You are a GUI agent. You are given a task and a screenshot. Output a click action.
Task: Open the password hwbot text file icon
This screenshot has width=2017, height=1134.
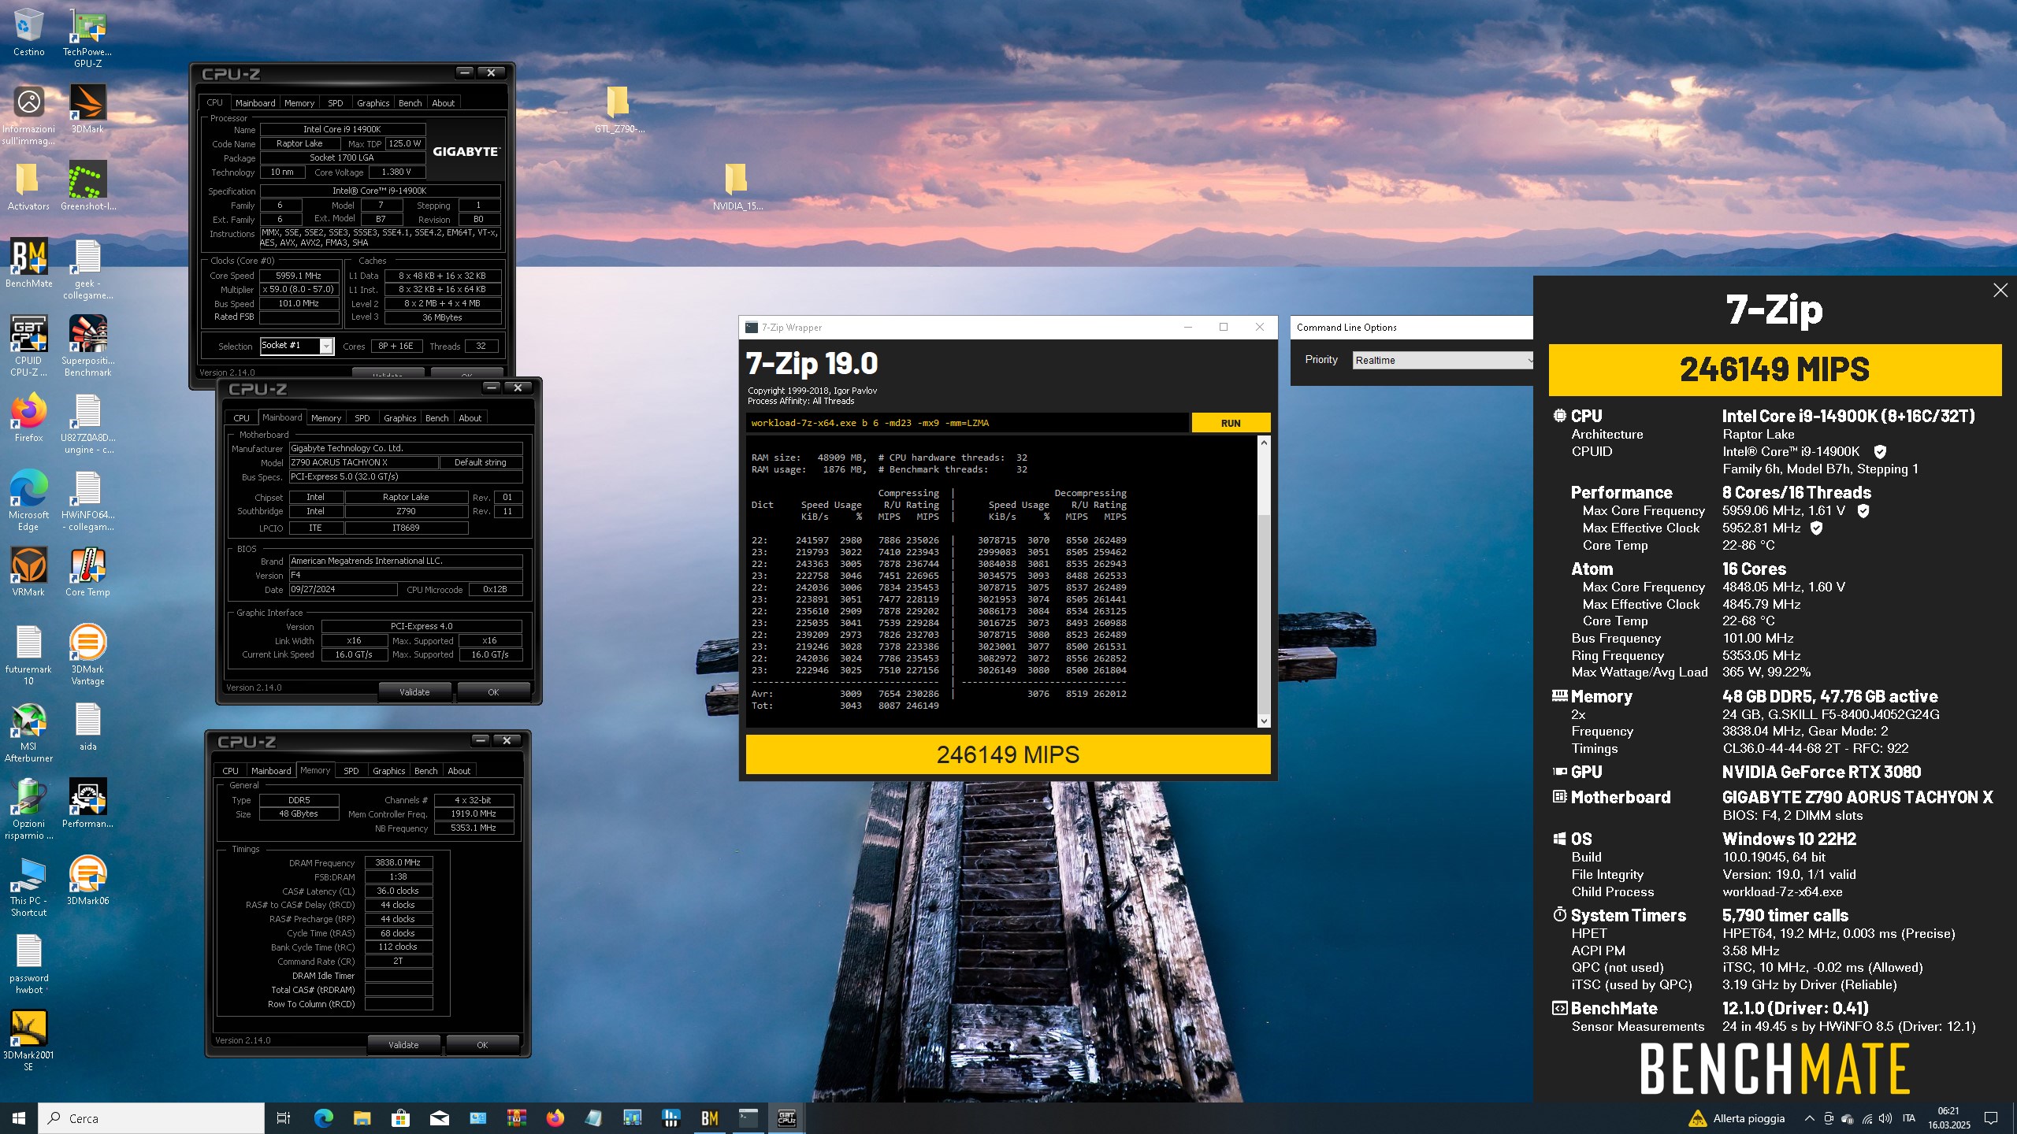point(29,965)
